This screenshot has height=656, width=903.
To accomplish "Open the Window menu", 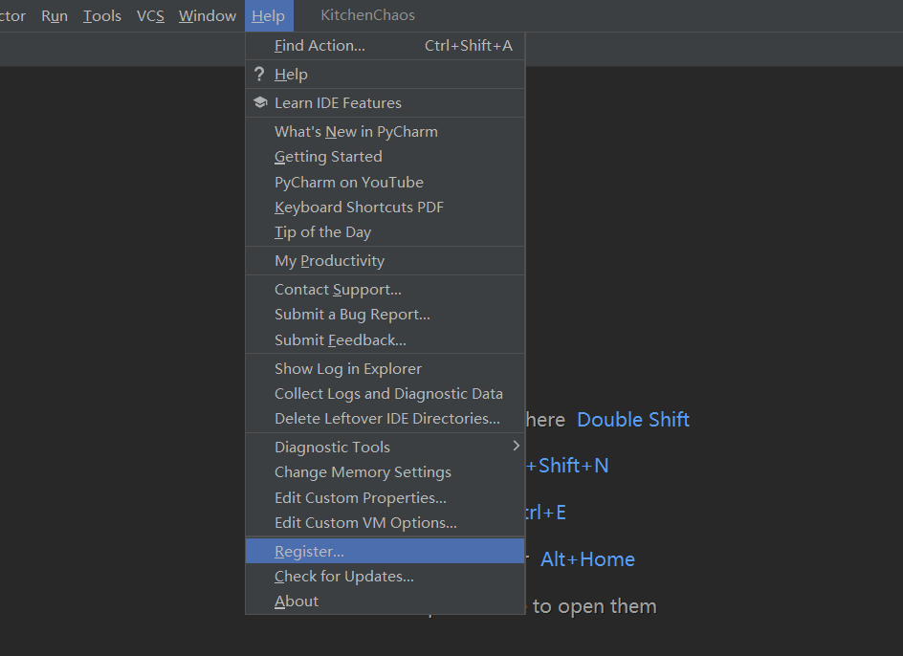I will (208, 15).
